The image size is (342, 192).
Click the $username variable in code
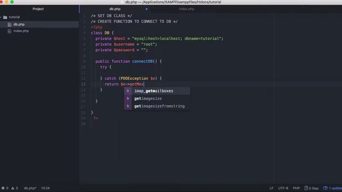pos(124,44)
